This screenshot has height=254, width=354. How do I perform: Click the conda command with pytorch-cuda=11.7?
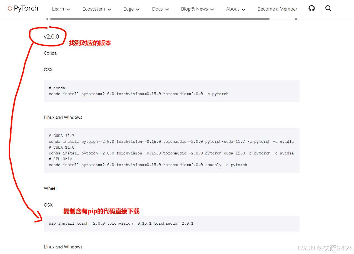(171, 141)
